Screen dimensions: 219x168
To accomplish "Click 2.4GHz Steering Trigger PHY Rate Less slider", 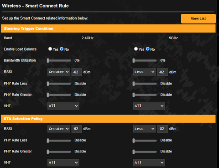I will click(59, 84).
